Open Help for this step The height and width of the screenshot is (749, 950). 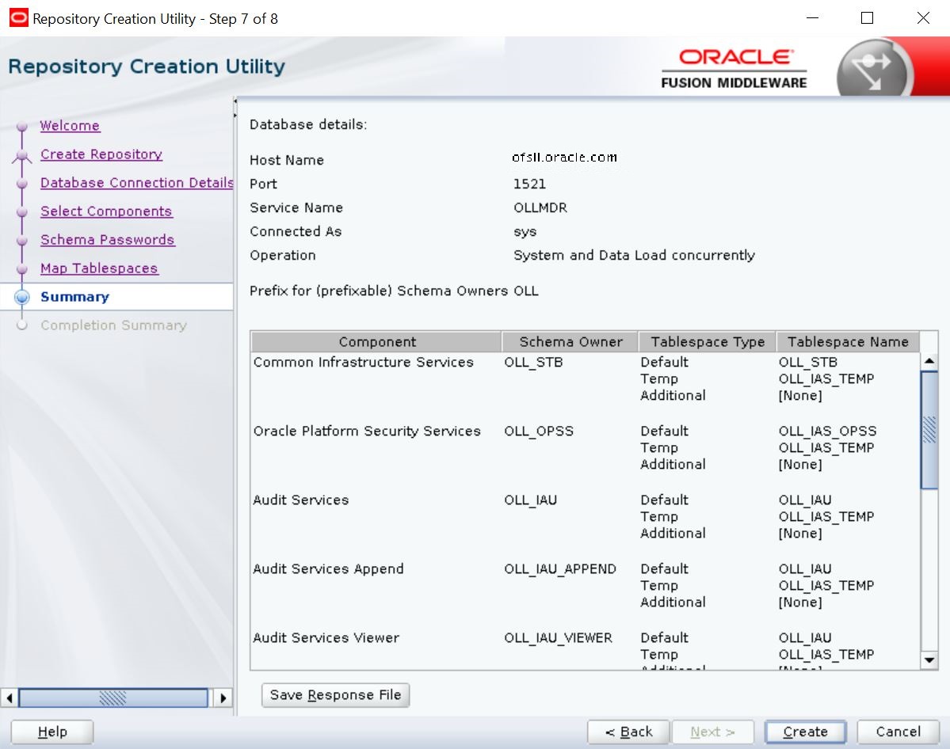(x=52, y=732)
